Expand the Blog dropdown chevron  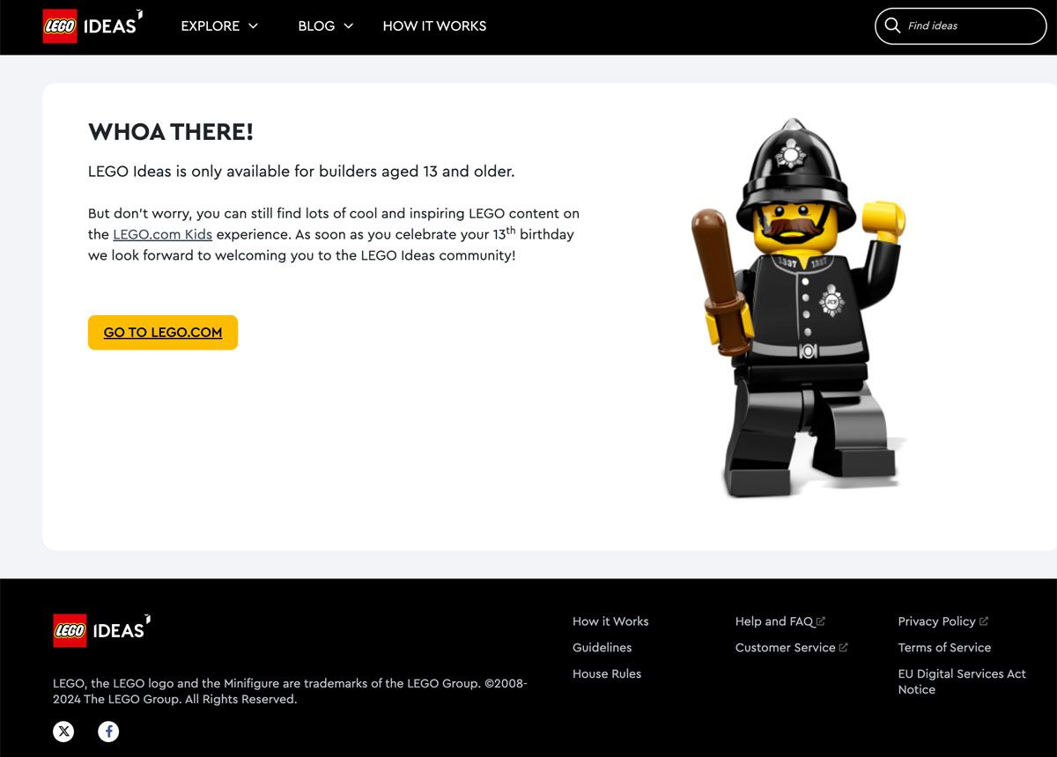(x=348, y=26)
